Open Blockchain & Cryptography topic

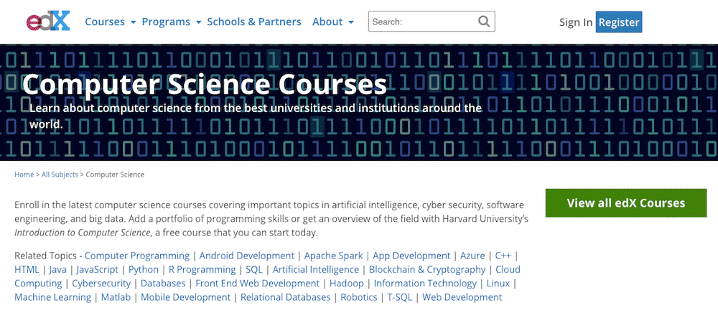427,269
